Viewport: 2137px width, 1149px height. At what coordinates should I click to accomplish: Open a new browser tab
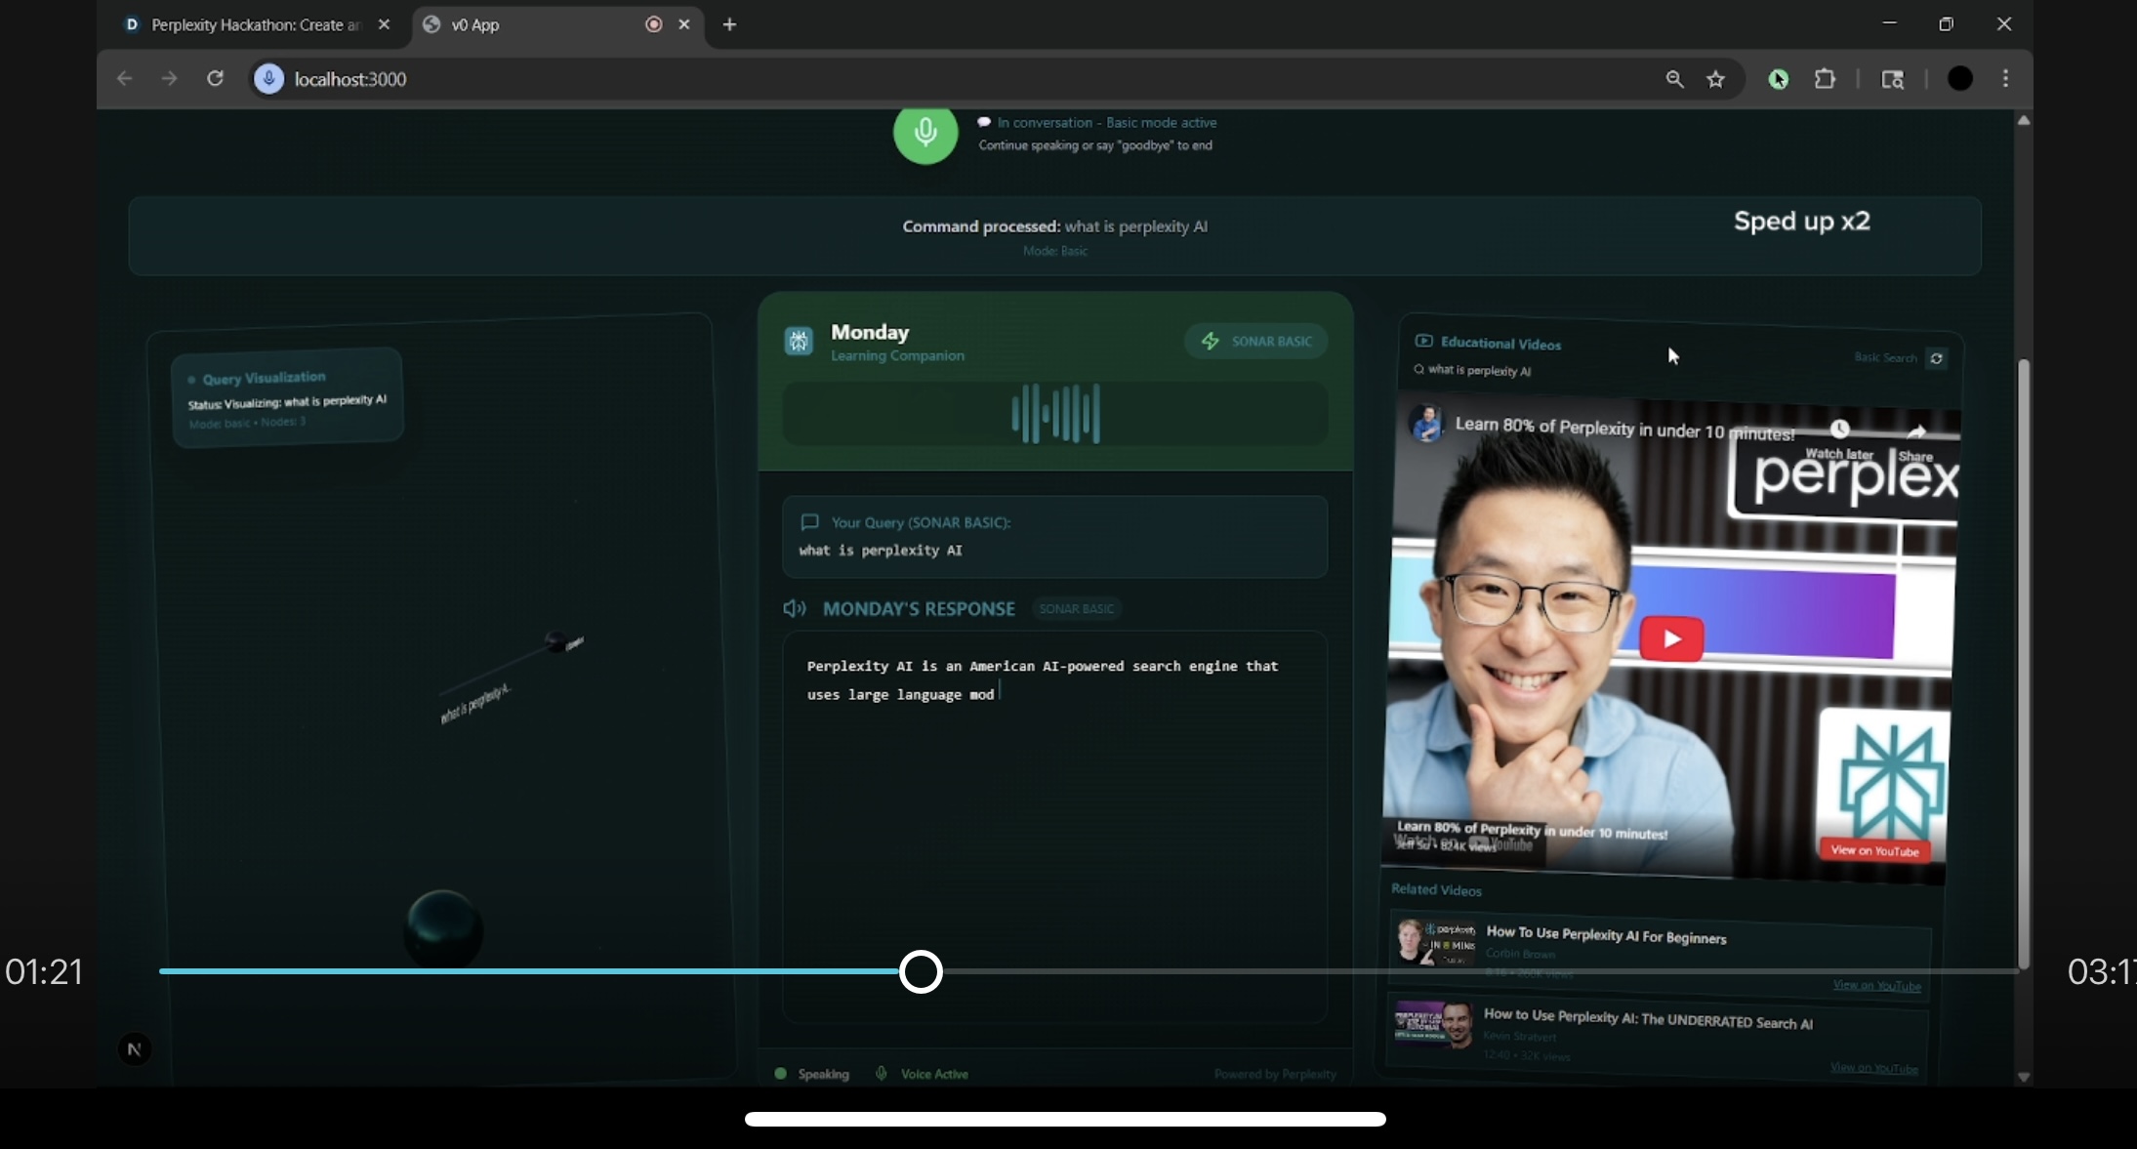pos(729,24)
